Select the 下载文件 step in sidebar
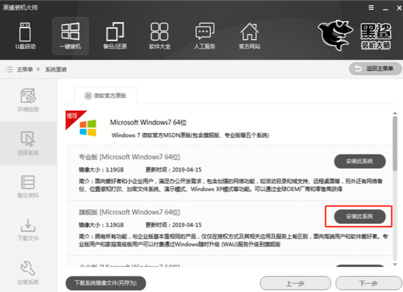Image resolution: width=403 pixels, height=292 pixels. point(28,229)
